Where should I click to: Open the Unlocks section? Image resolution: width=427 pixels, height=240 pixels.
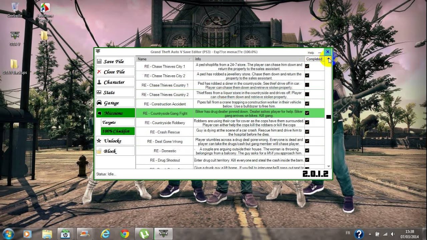pyautogui.click(x=115, y=141)
